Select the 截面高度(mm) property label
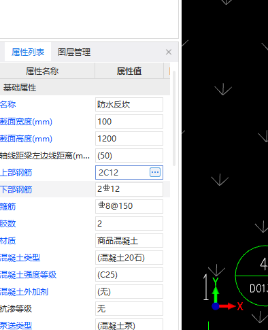The height and width of the screenshot is (330, 268). tap(26, 139)
